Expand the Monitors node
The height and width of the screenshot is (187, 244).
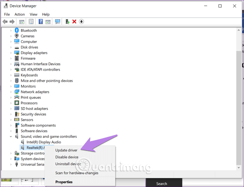pos(11,86)
